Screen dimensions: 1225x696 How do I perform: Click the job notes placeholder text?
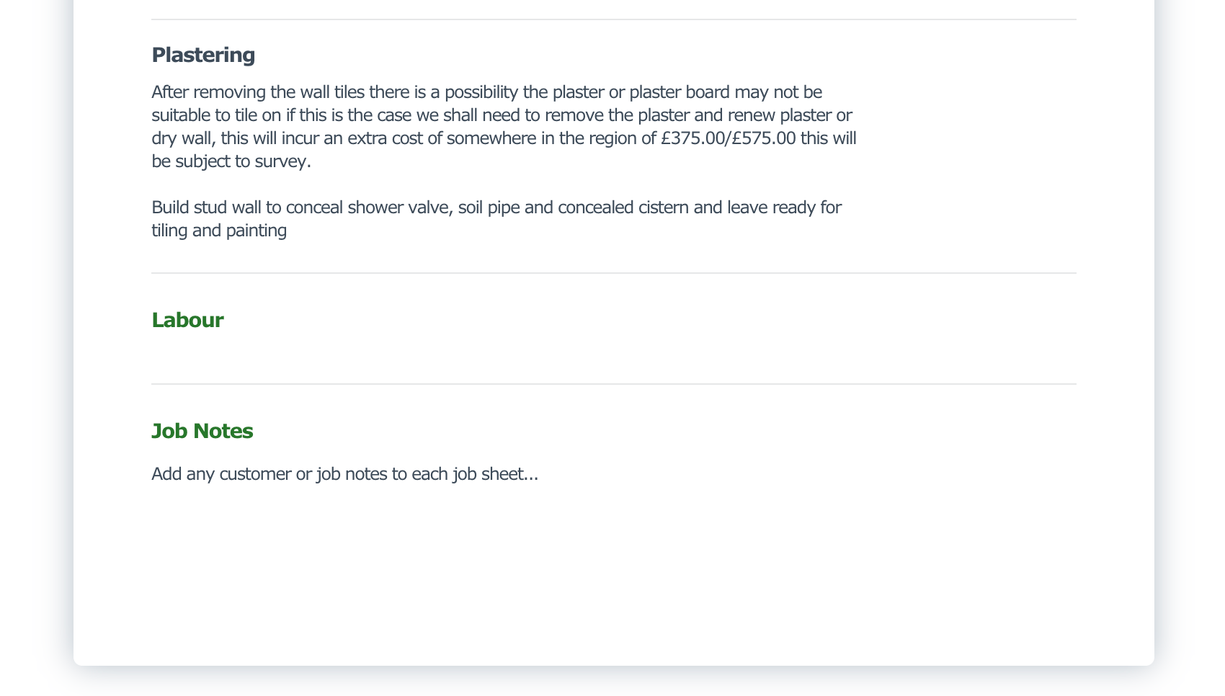tap(345, 474)
